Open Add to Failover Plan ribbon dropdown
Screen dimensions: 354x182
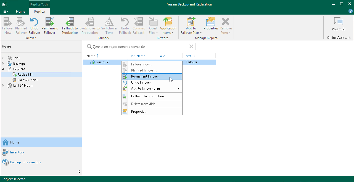click(191, 26)
